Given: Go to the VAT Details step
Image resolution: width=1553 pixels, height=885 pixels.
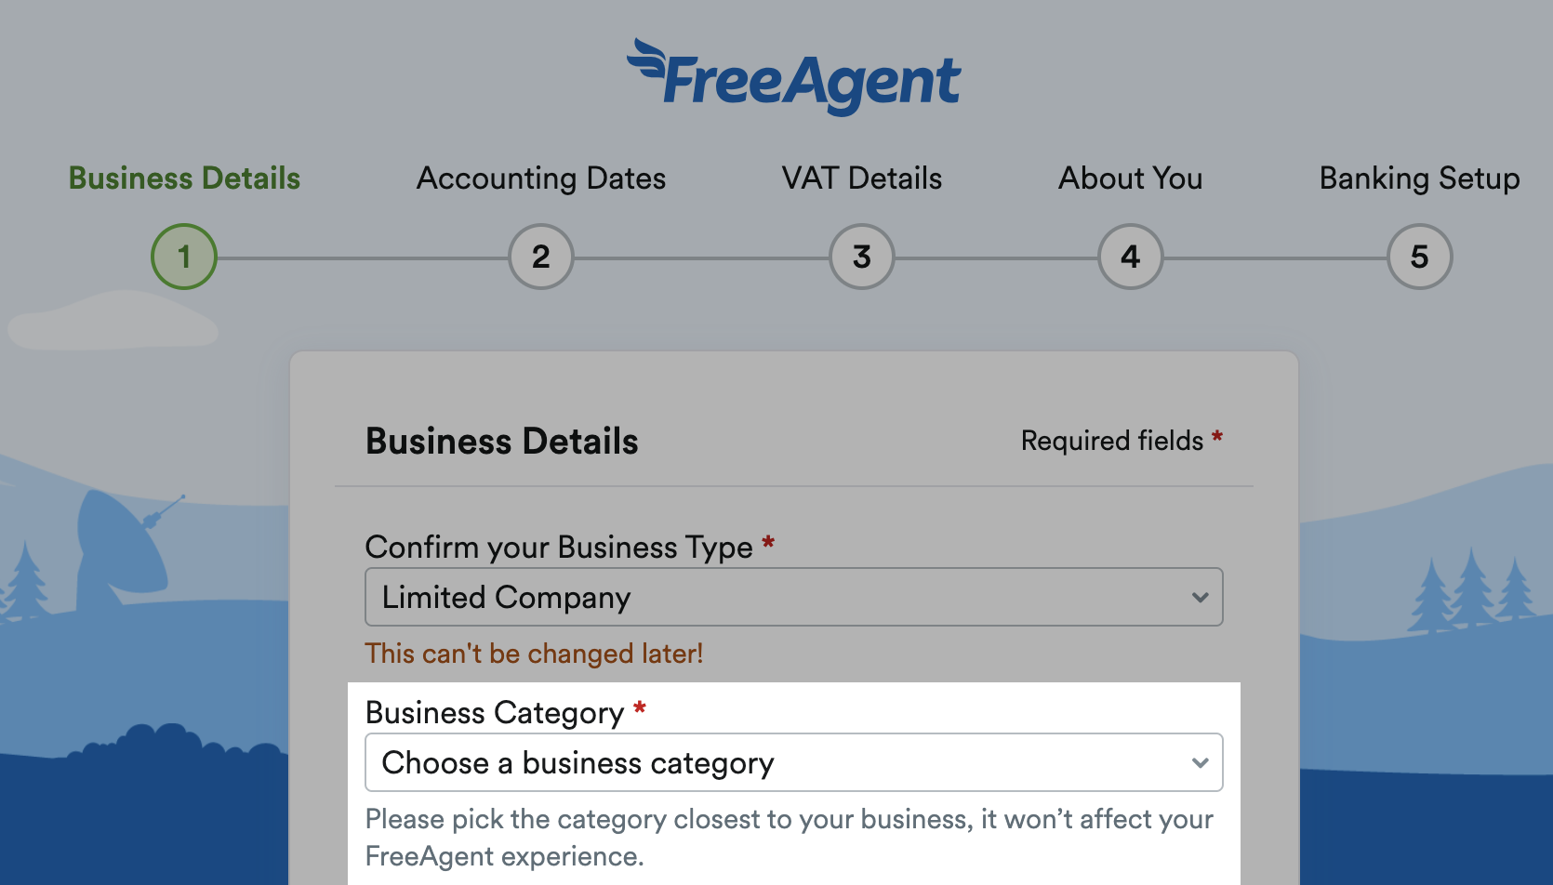Looking at the screenshot, I should pyautogui.click(x=861, y=178).
